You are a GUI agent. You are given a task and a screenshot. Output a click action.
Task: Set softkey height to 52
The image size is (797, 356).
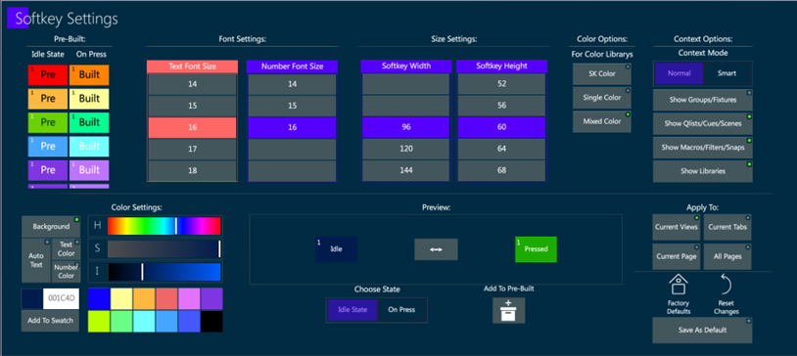coord(501,84)
